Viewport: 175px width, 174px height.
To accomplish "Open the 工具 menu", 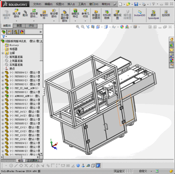I will pos(82,4).
